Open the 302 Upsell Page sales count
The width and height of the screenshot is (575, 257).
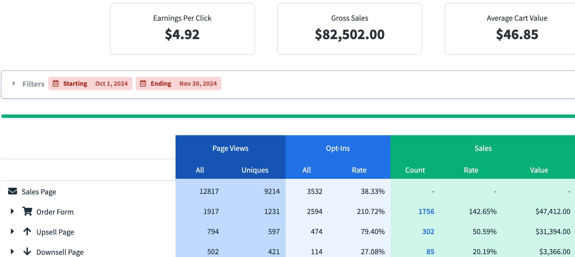(x=428, y=232)
